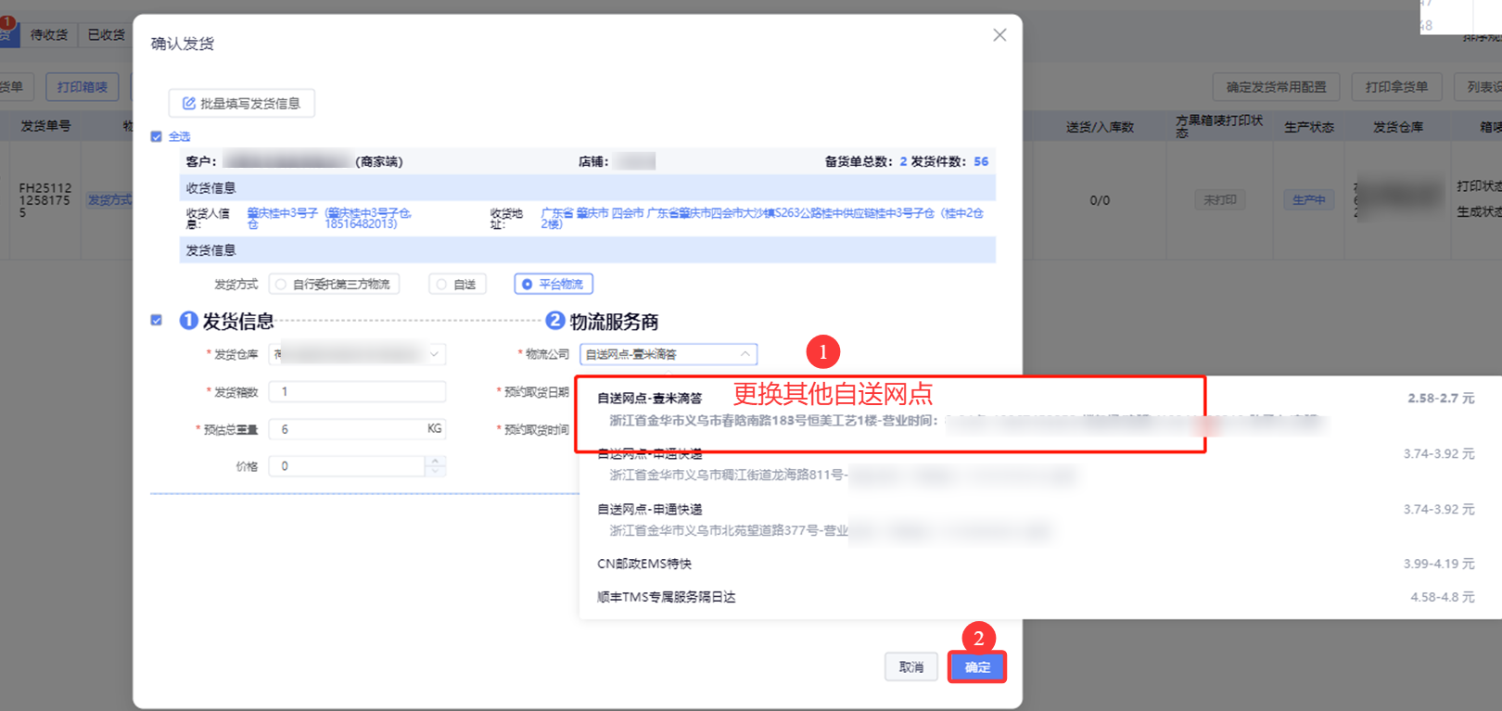Image resolution: width=1502 pixels, height=711 pixels.
Task: Click the 2.58-2.7 元 price text
Action: [1441, 398]
